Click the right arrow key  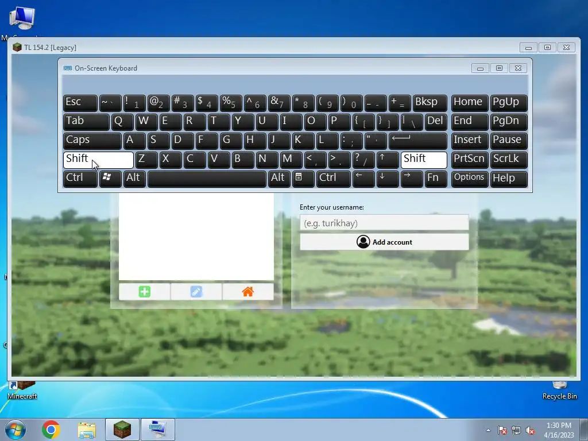(x=412, y=179)
